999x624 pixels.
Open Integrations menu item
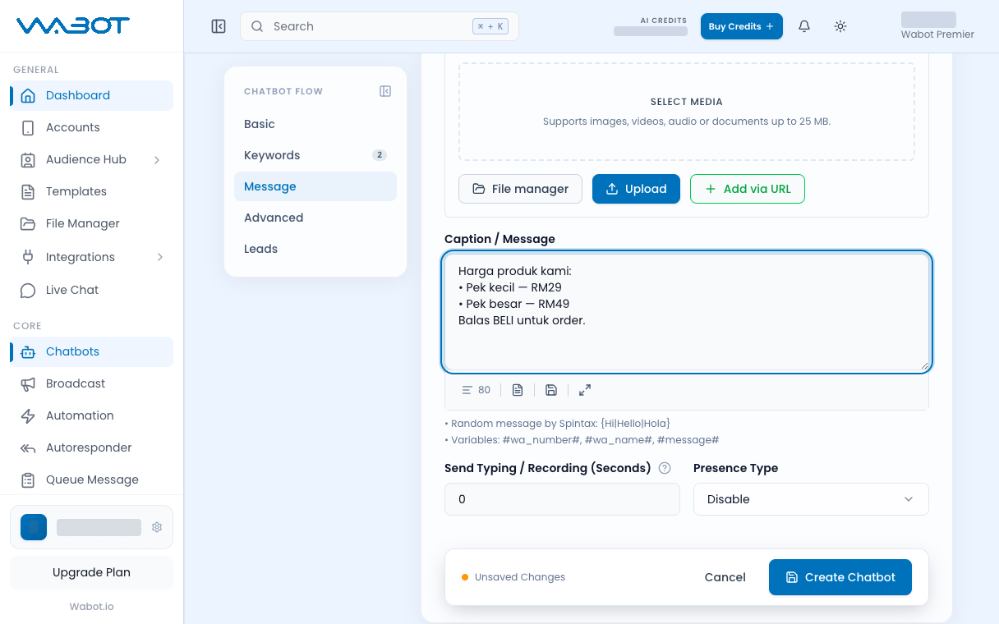click(x=91, y=257)
